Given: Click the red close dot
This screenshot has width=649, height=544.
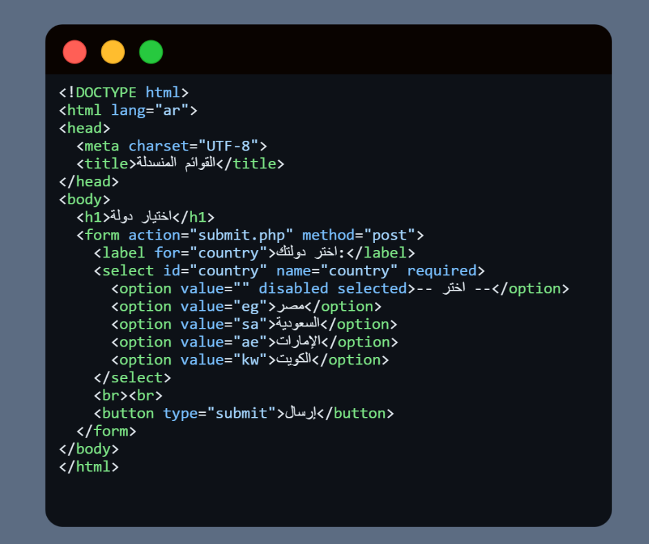Looking at the screenshot, I should tap(75, 52).
